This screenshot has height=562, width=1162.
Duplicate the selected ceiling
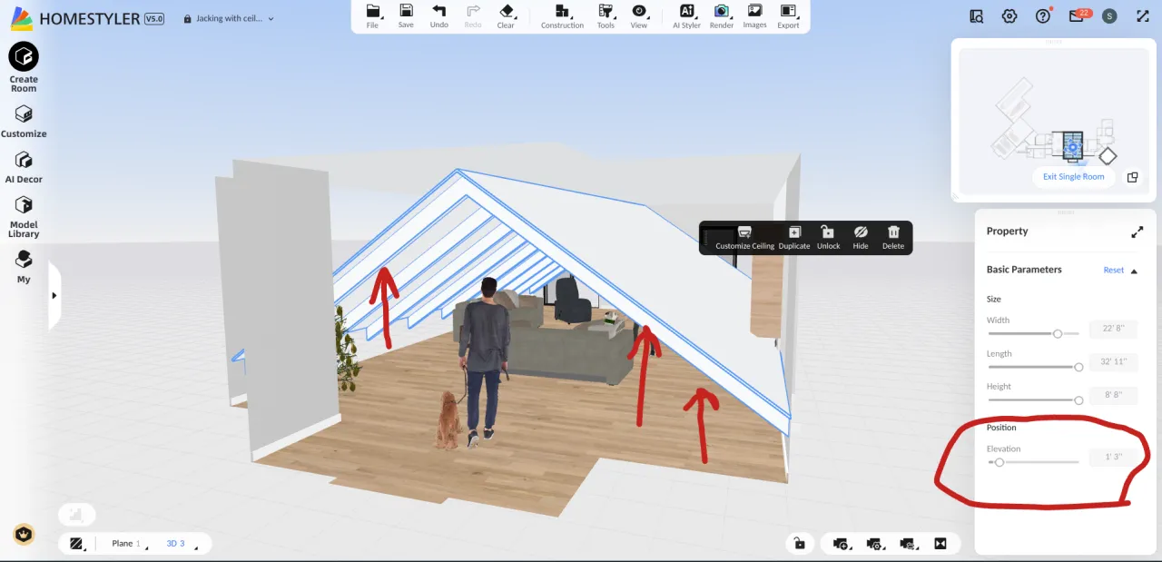point(794,237)
